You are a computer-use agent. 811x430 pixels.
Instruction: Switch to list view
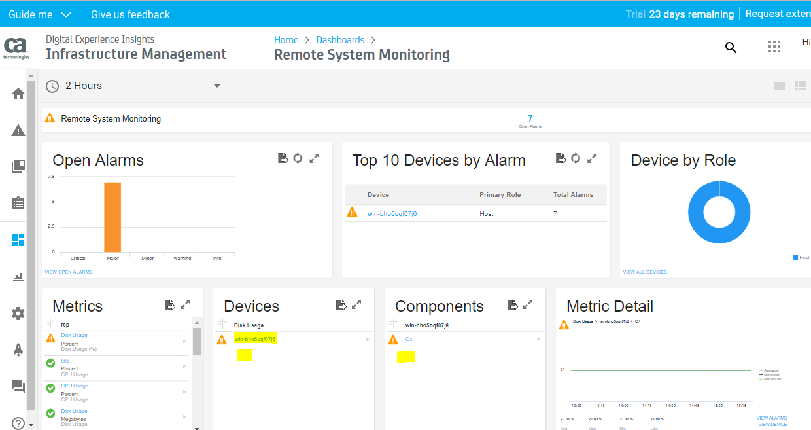(801, 86)
